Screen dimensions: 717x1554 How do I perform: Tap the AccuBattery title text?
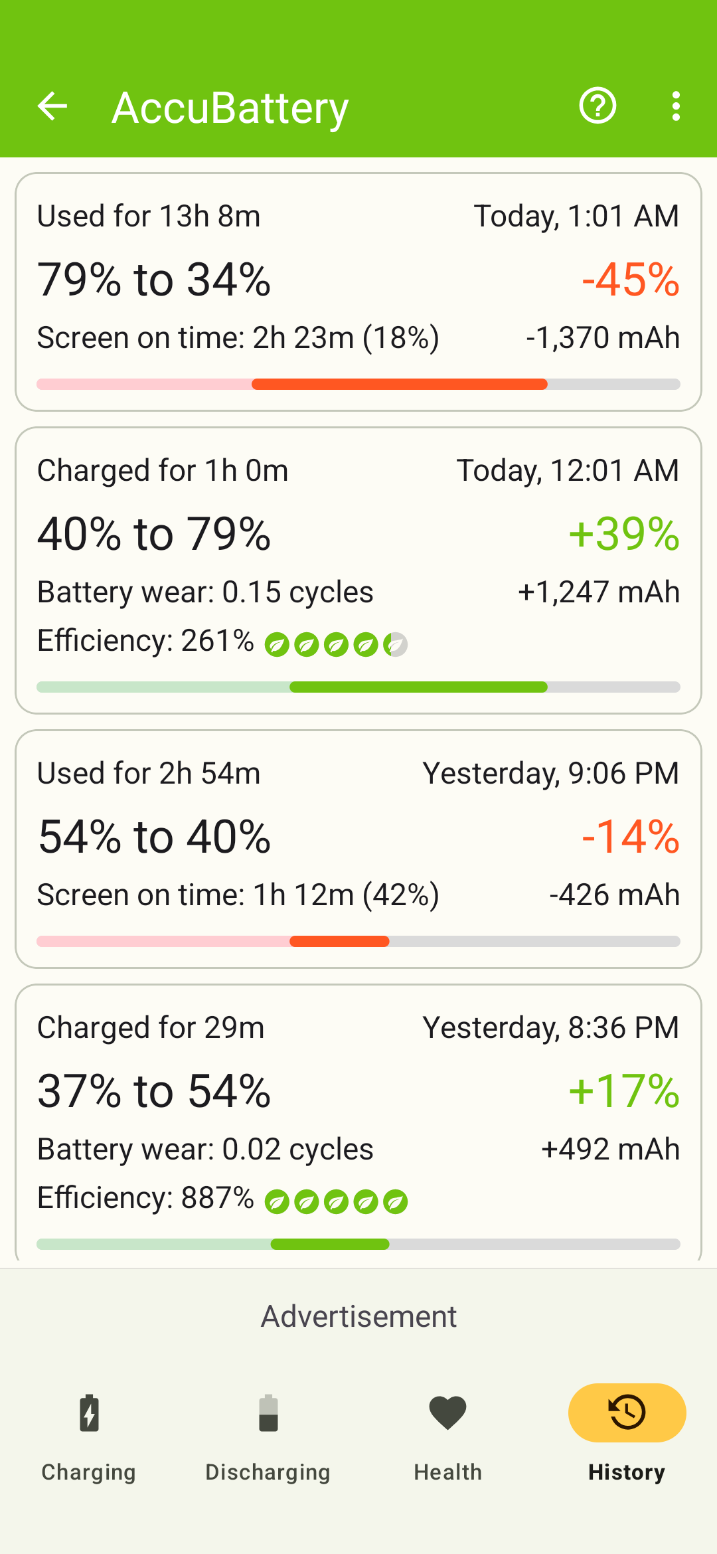[x=230, y=108]
